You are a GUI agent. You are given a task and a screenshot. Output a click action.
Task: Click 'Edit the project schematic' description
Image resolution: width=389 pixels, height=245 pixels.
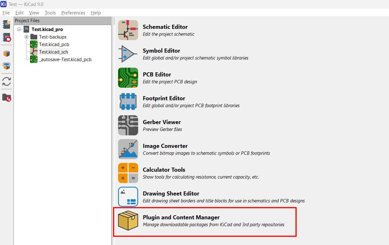coord(169,34)
